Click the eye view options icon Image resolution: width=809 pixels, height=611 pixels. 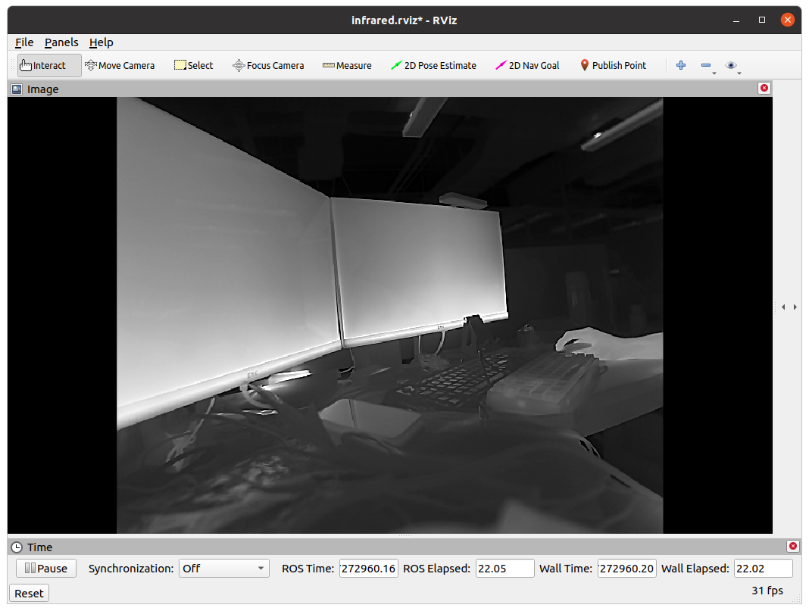(x=730, y=65)
